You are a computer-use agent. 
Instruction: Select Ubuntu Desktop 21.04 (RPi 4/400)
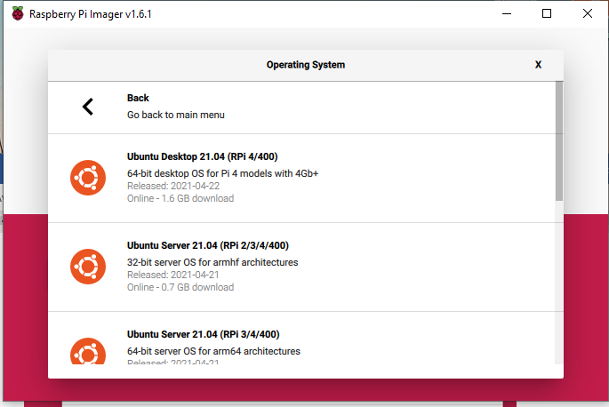point(301,179)
